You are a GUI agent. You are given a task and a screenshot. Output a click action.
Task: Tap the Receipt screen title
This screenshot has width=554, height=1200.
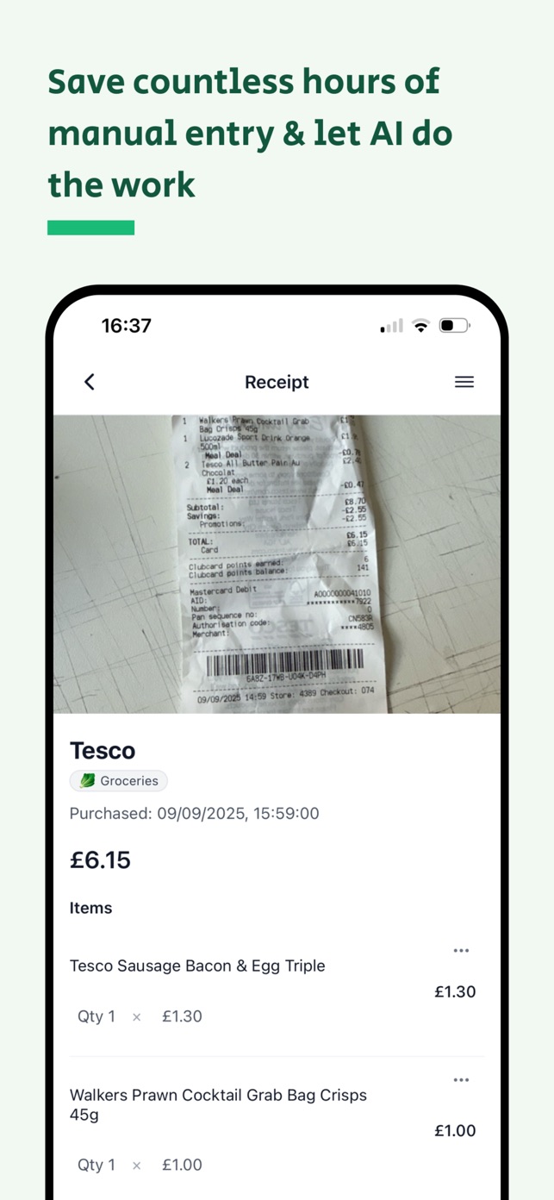point(277,382)
